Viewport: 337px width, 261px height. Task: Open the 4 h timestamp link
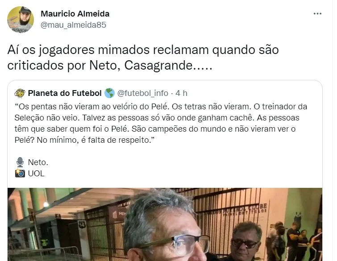tap(181, 93)
